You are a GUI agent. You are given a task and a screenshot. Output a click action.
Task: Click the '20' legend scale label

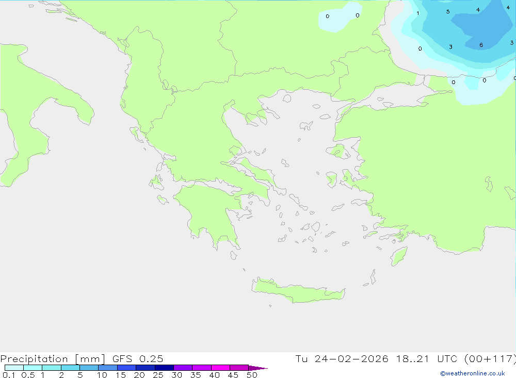click(139, 375)
